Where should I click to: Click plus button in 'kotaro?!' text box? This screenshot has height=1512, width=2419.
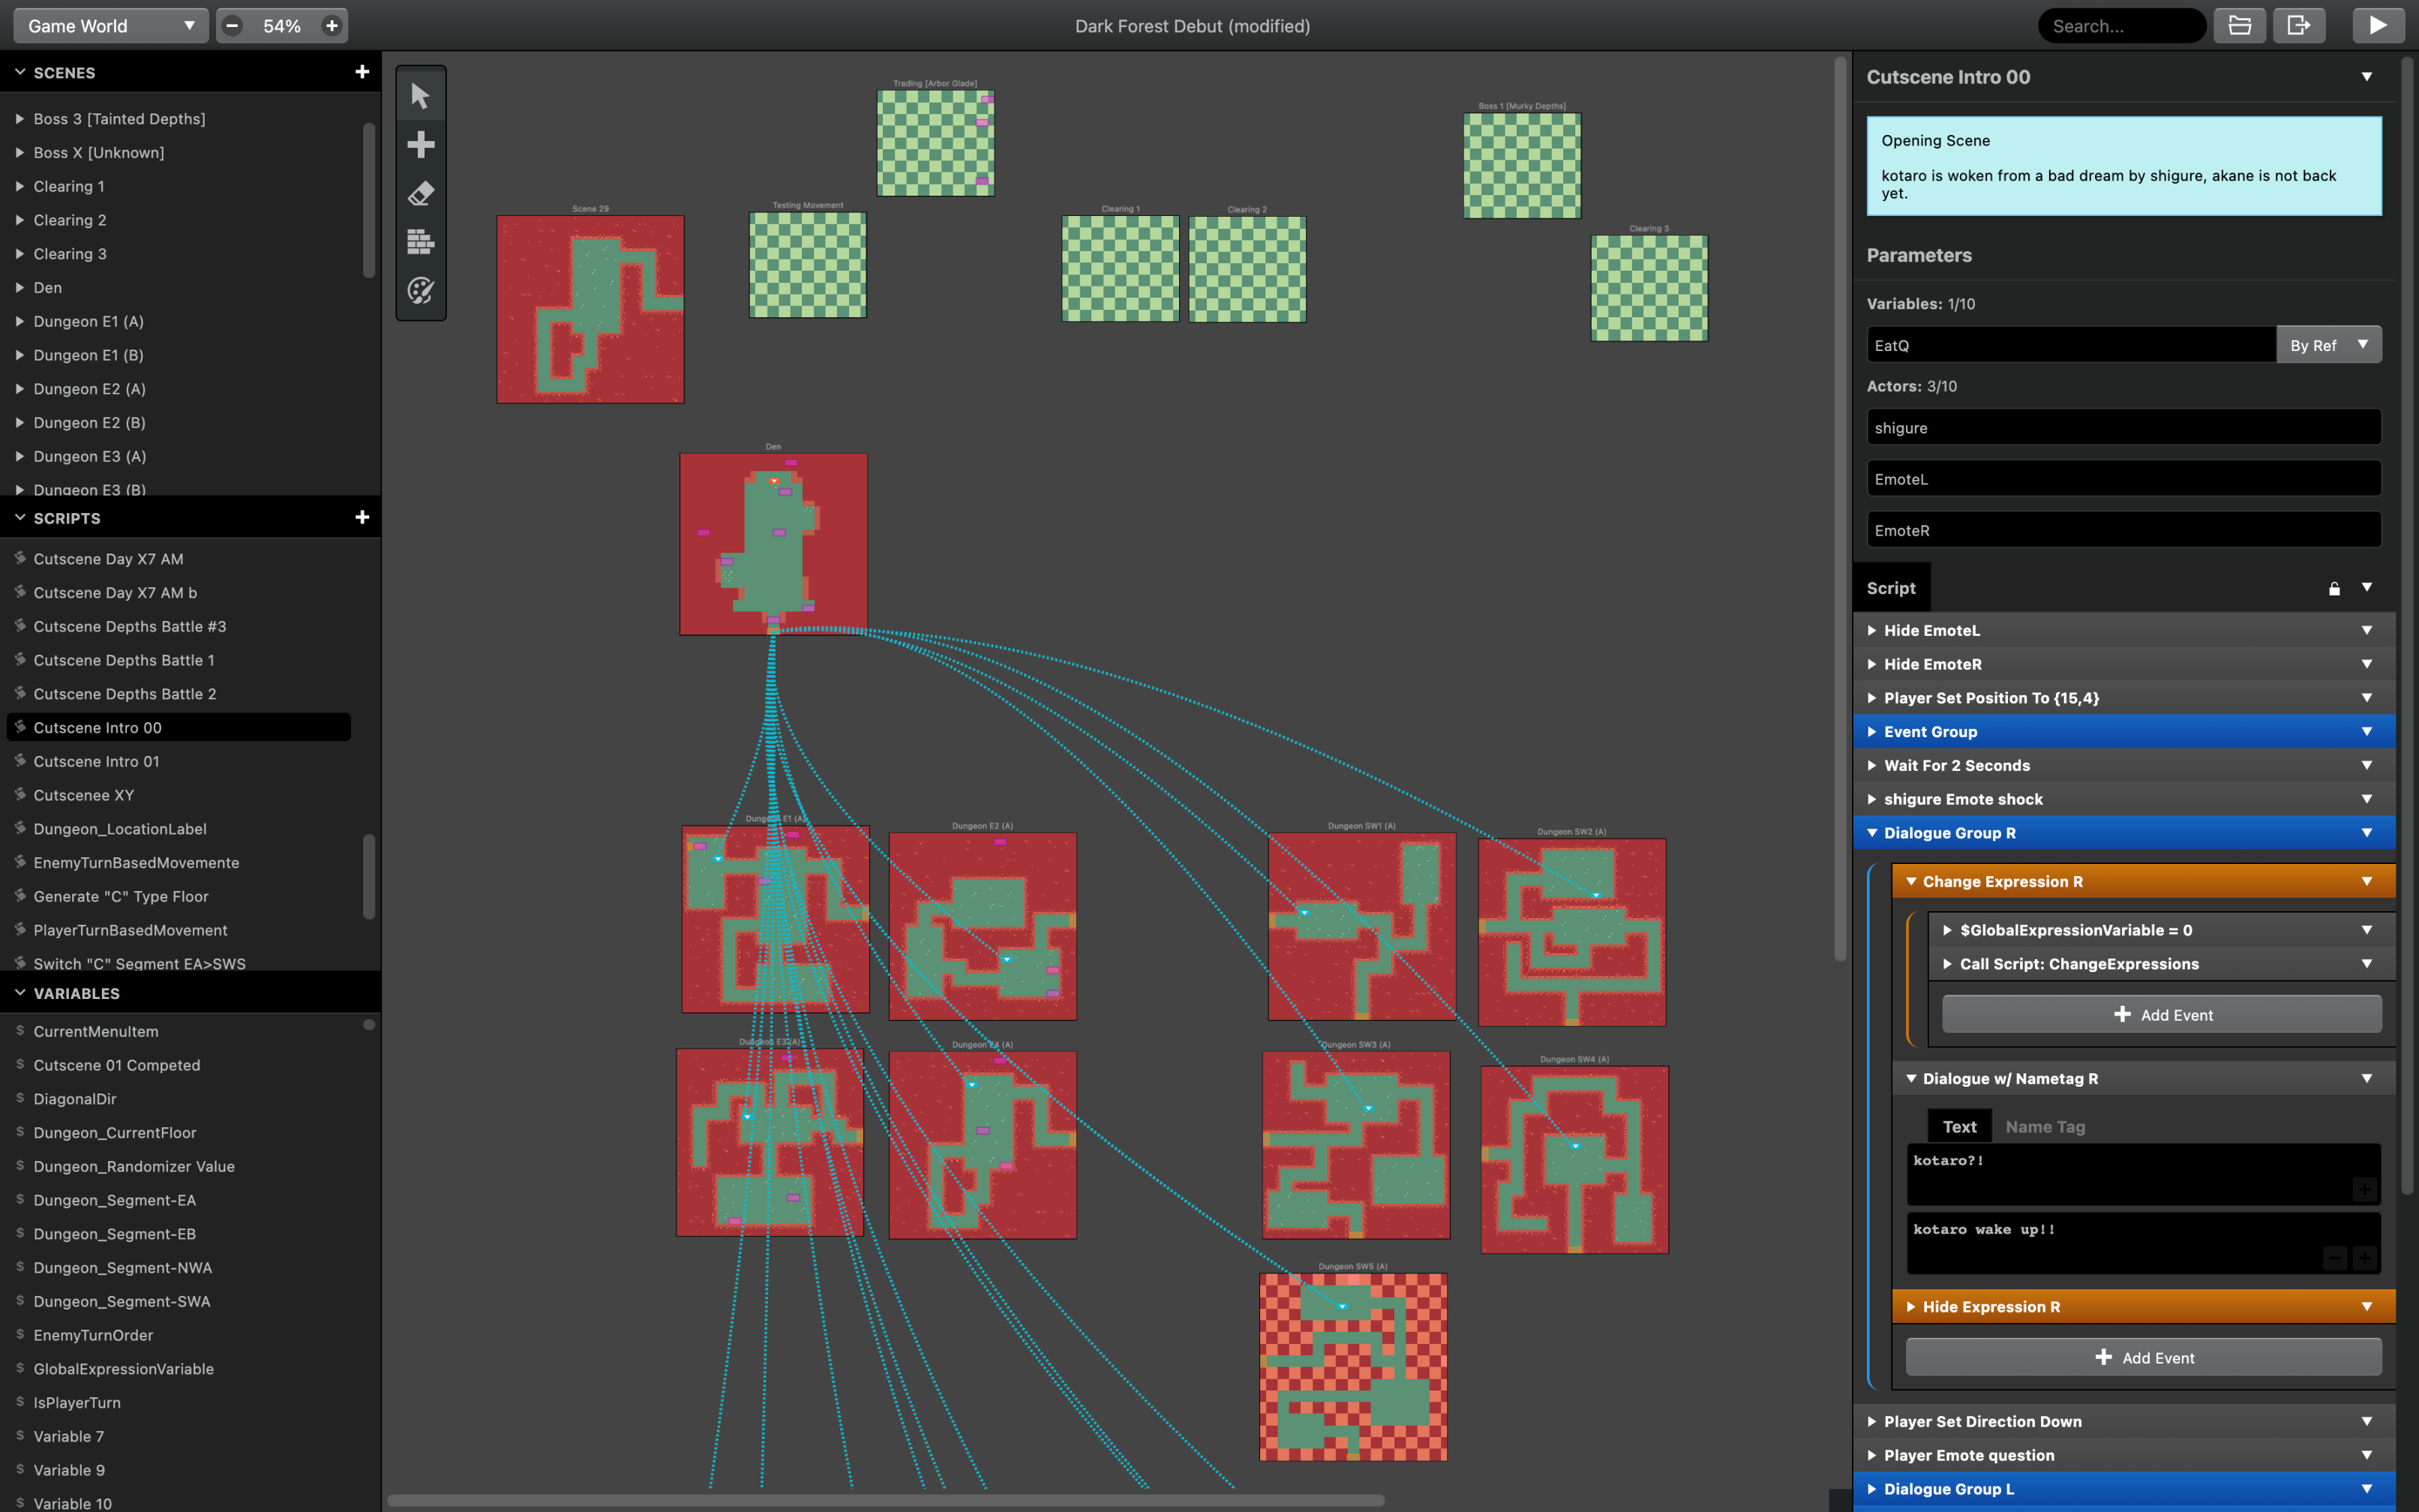(2363, 1188)
